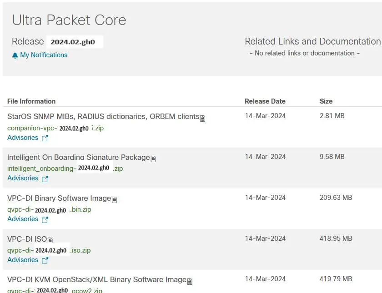382x293 pixels.
Task: Click the lock icon after VPC-DI Binary Software Image
Action: click(x=114, y=200)
